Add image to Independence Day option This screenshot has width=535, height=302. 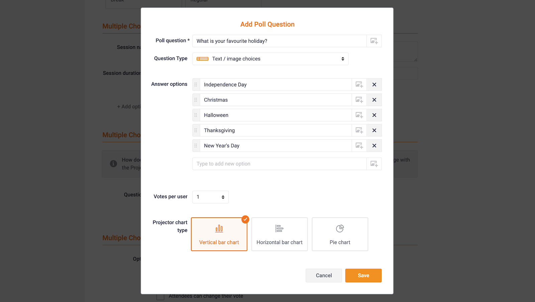coord(359,85)
